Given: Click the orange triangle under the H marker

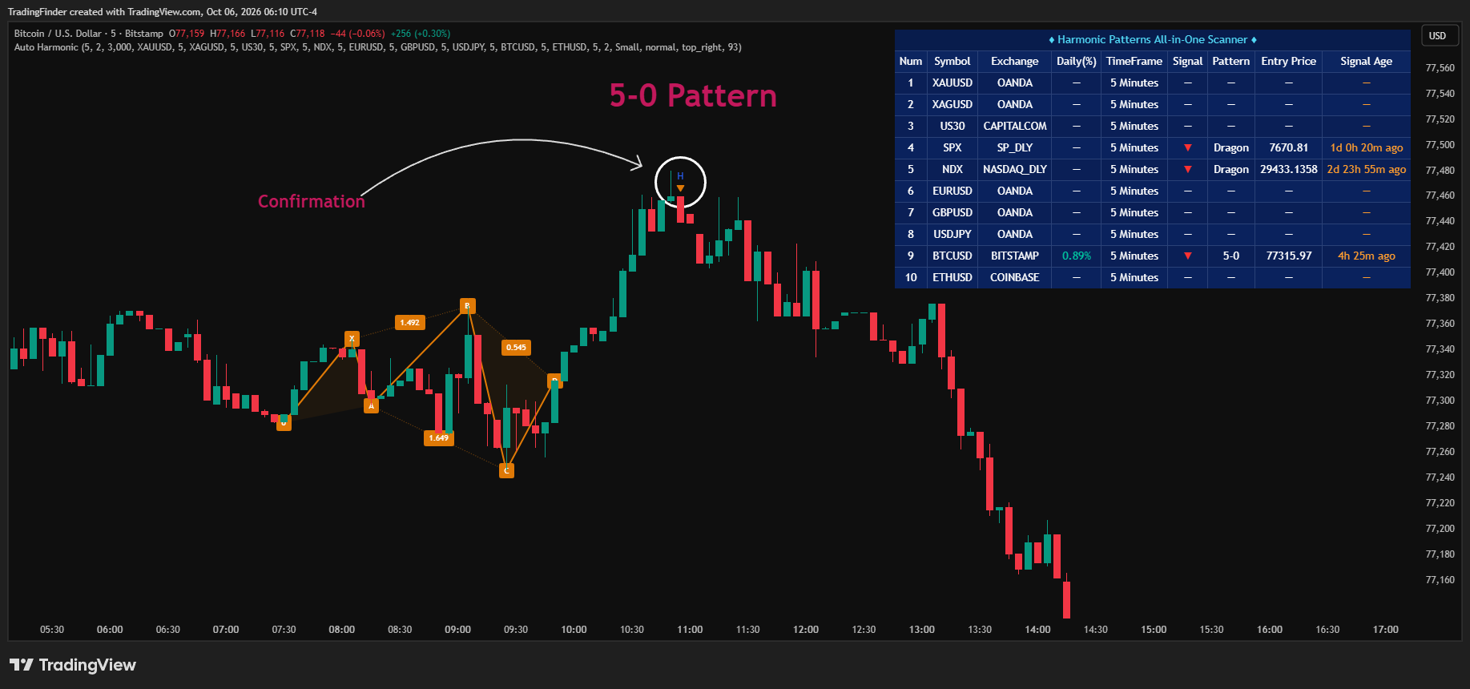Looking at the screenshot, I should pos(680,189).
